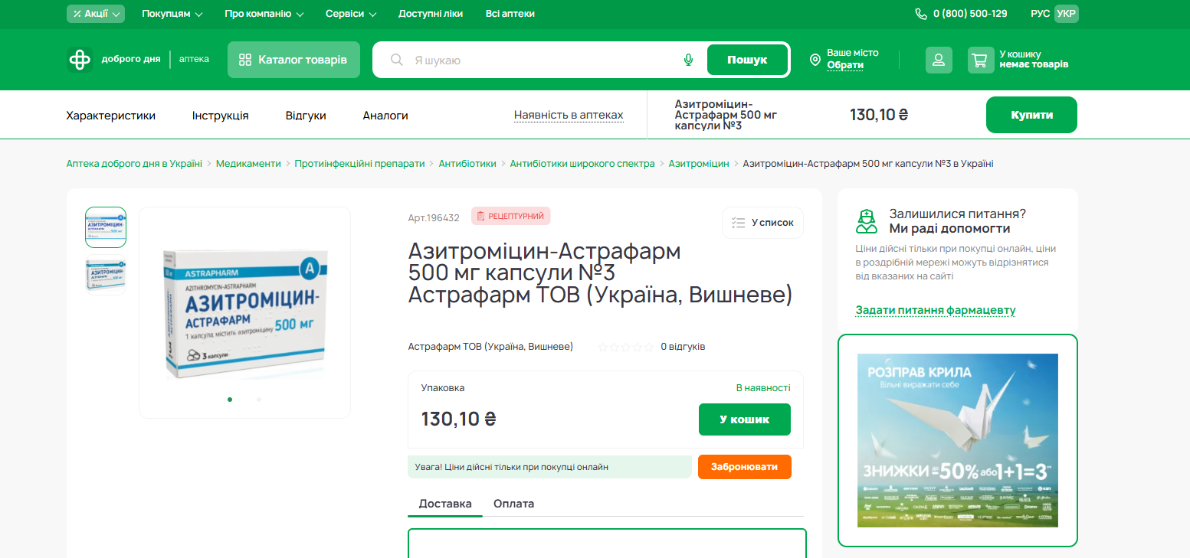Expand the Покупцям menu
This screenshot has height=558, width=1190.
click(x=172, y=14)
